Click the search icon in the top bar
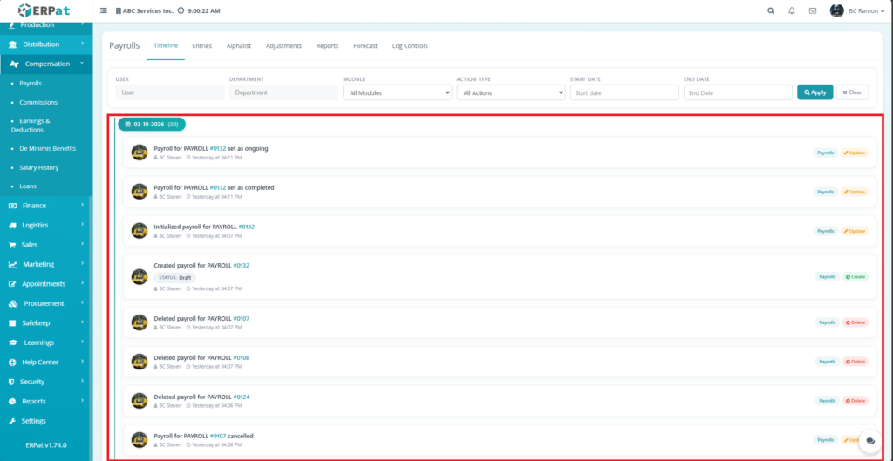This screenshot has width=893, height=461. 770,11
